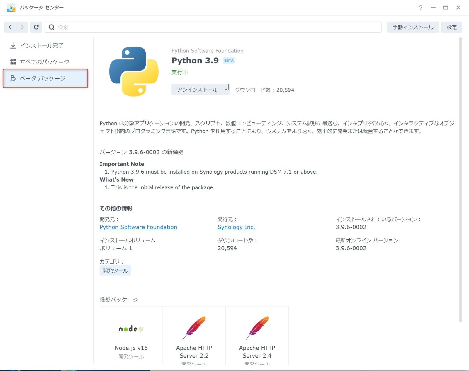Select the Apache HTTP Server 2.2 feather icon
The image size is (469, 371).
pyautogui.click(x=194, y=328)
